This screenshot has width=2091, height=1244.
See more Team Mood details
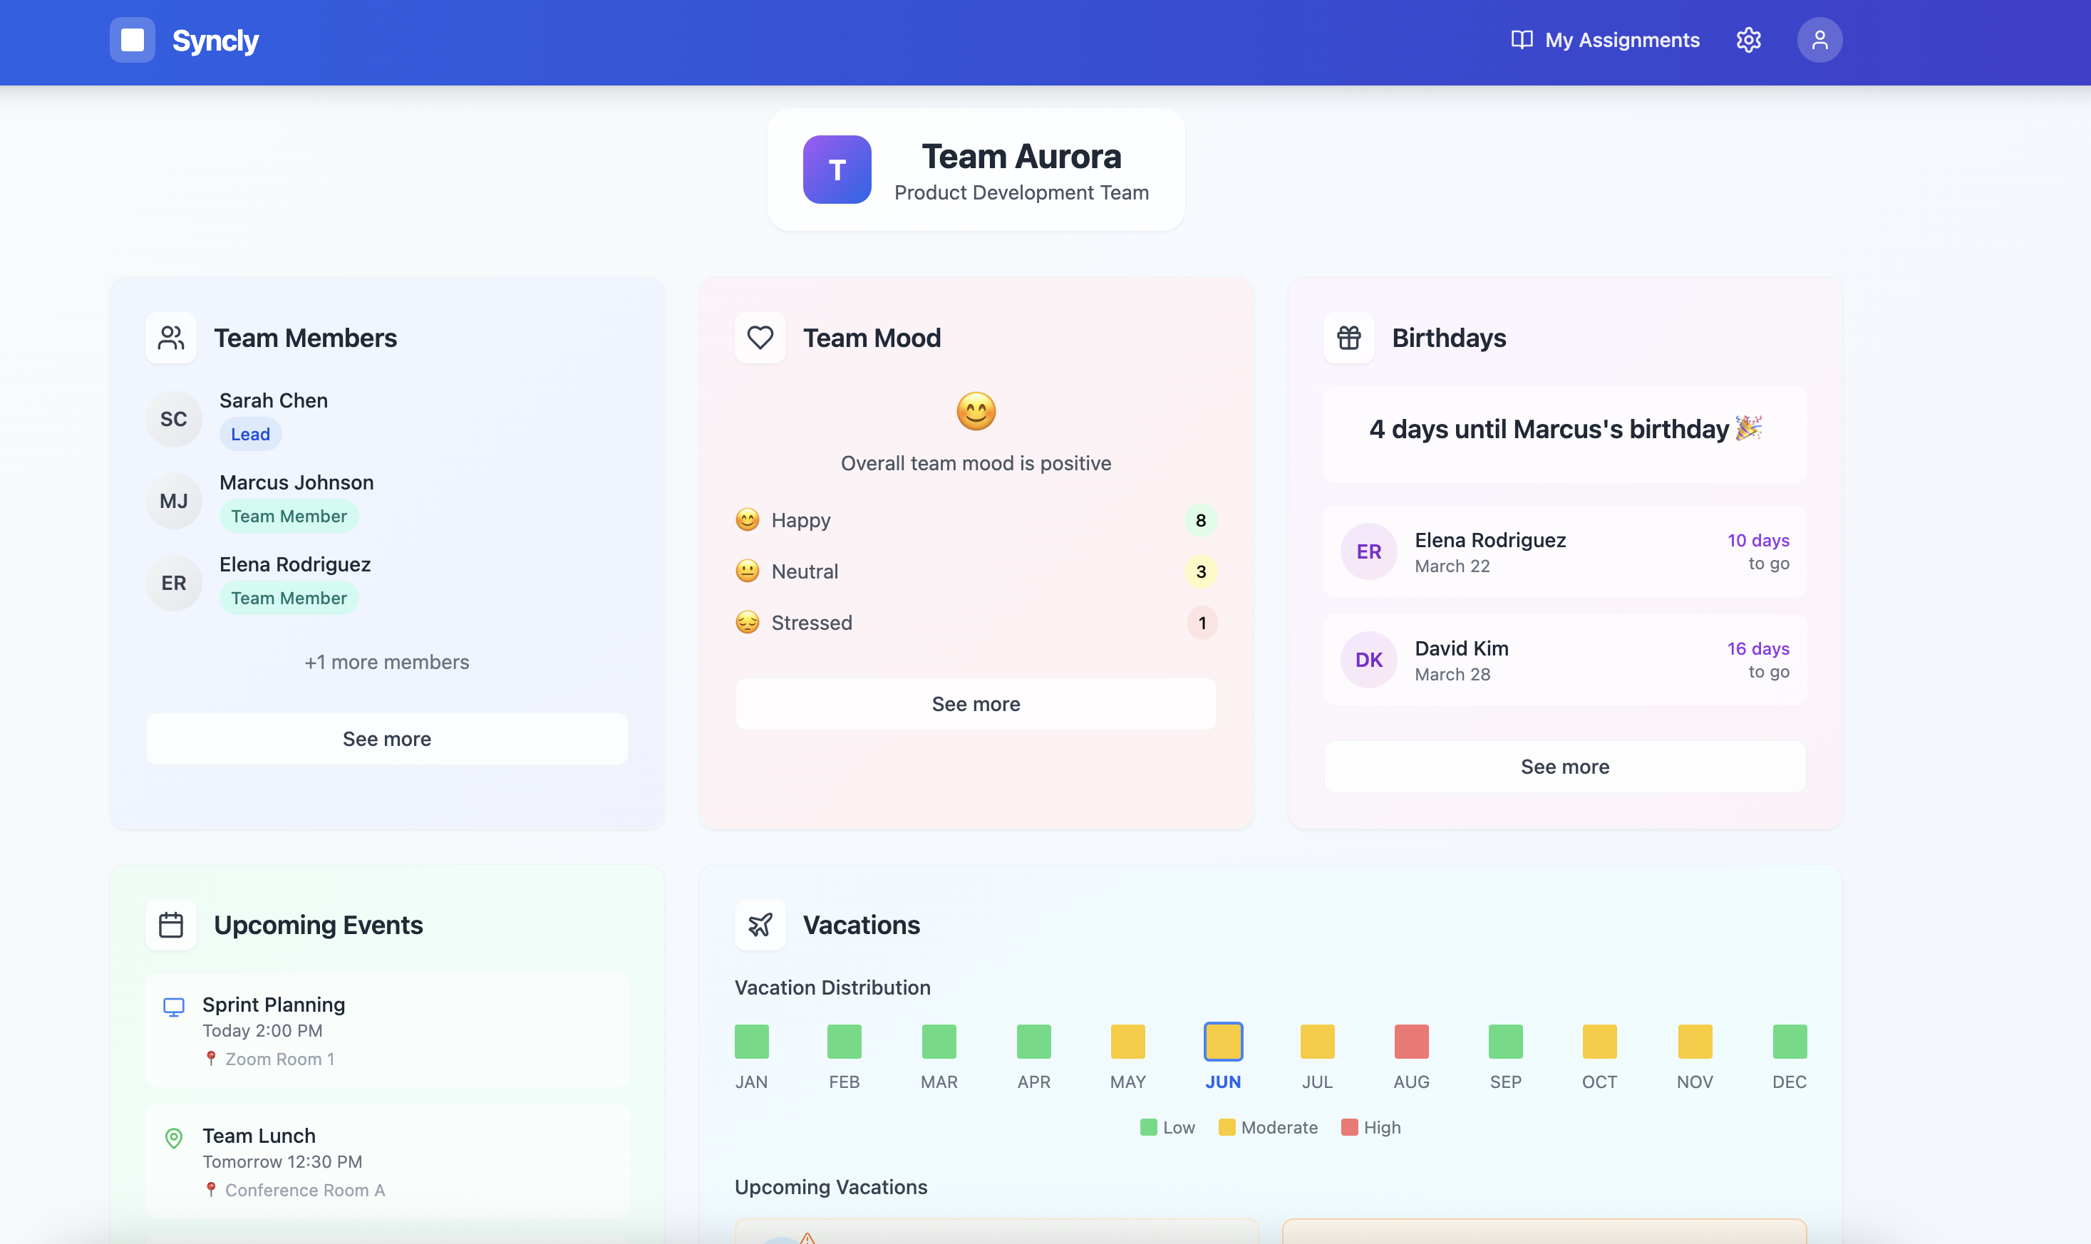(x=976, y=704)
